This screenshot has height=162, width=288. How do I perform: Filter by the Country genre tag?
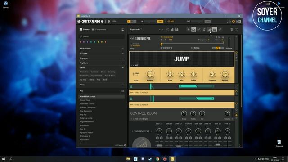pyautogui.click(x=112, y=72)
